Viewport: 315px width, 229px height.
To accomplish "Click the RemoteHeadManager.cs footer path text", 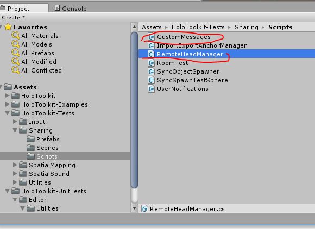I will point(187,209).
